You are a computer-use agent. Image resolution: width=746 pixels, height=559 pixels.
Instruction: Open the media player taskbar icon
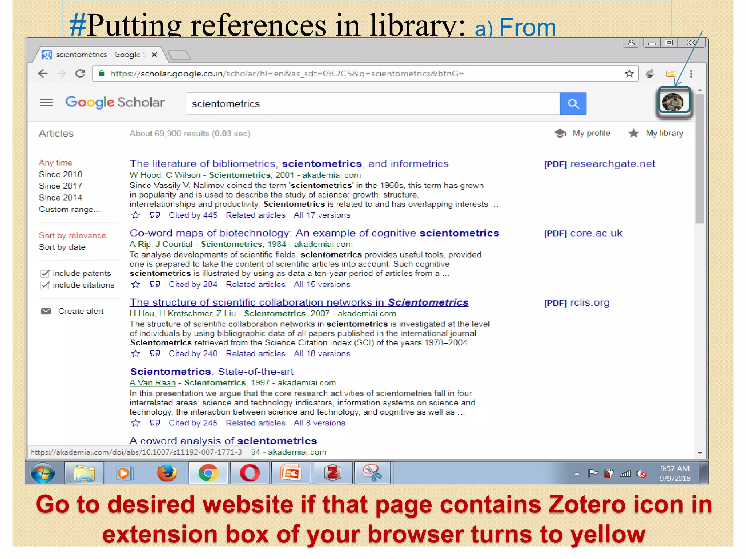(x=125, y=473)
